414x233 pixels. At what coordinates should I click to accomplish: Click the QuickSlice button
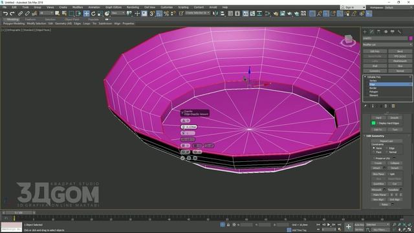tap(378, 184)
